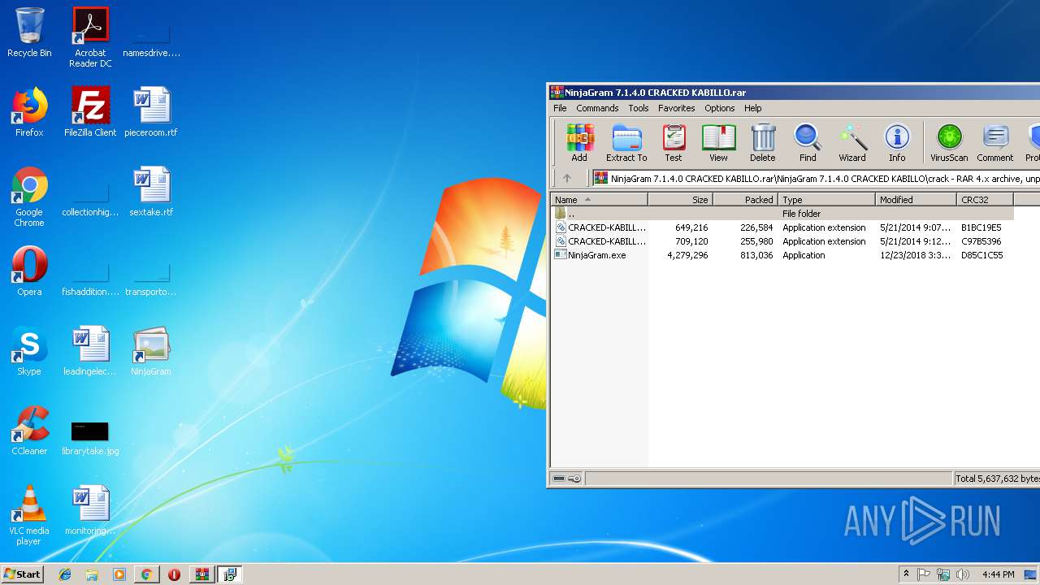Open the Help menu in WinRAR
1040x585 pixels.
753,108
